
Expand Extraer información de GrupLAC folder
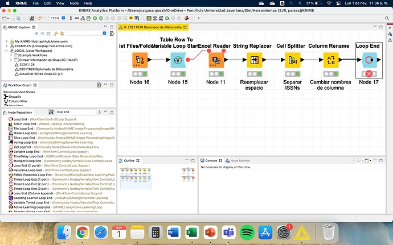pos(11,60)
